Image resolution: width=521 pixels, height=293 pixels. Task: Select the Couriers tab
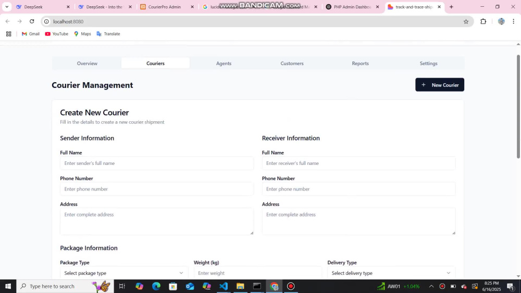click(x=155, y=63)
